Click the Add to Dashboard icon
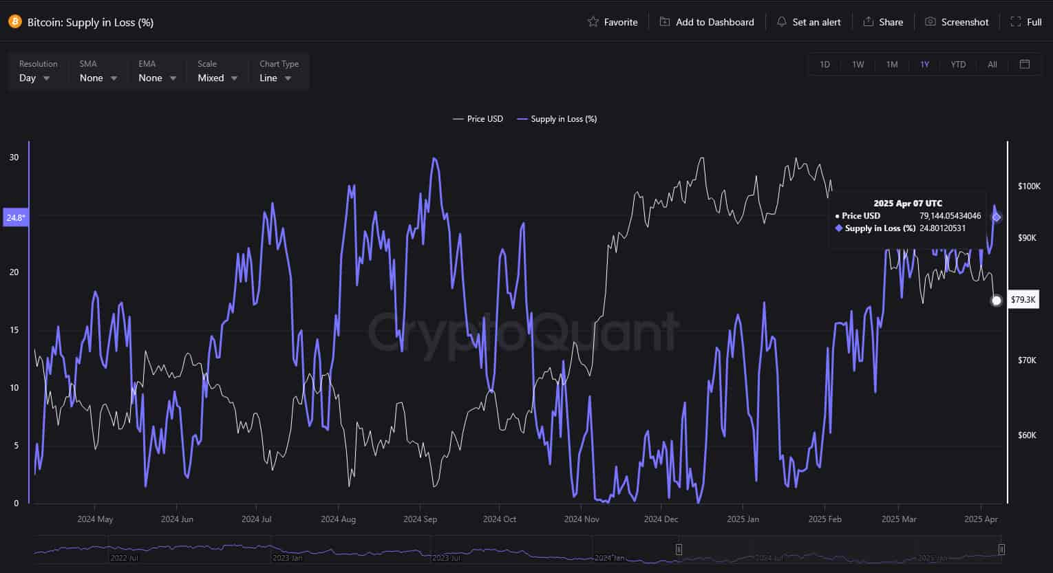The height and width of the screenshot is (573, 1053). pos(664,22)
